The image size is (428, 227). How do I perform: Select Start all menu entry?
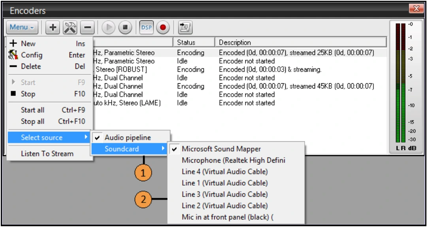(50, 110)
